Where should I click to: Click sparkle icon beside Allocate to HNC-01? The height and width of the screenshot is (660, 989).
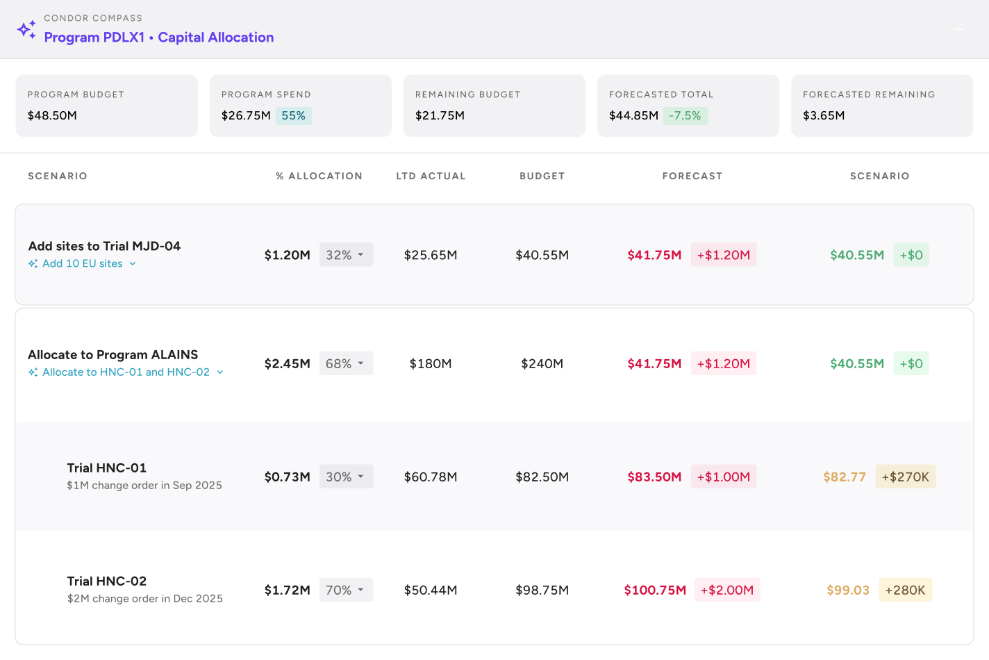point(33,372)
